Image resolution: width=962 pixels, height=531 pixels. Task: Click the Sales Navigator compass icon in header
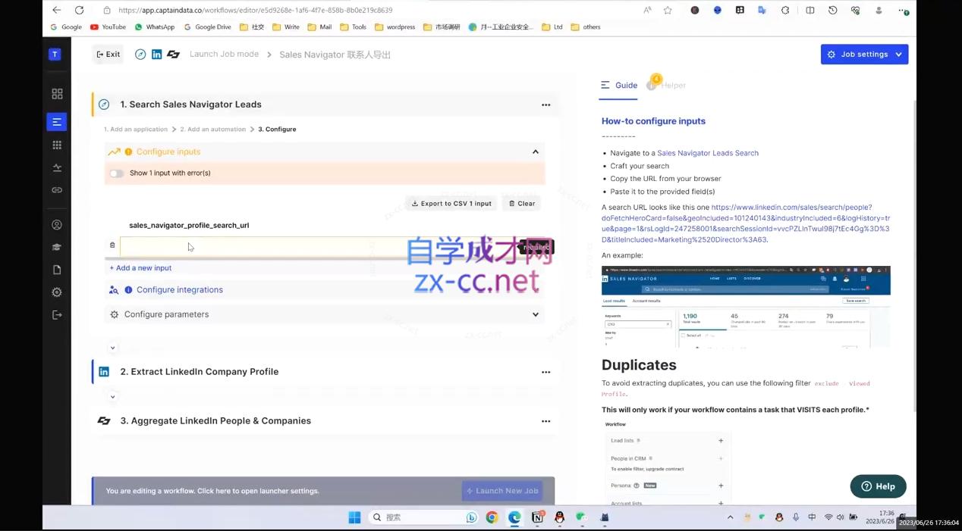[140, 55]
